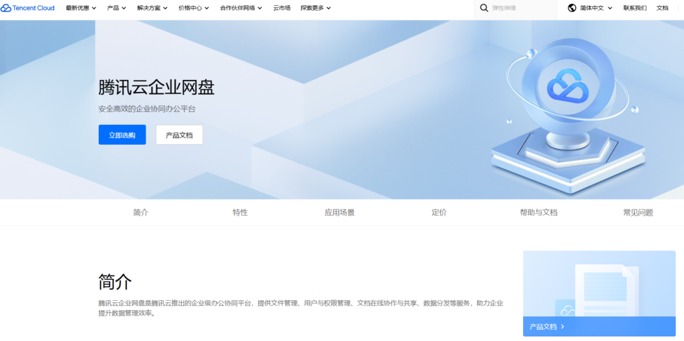Go to 云市场 in the top navigation

282,8
